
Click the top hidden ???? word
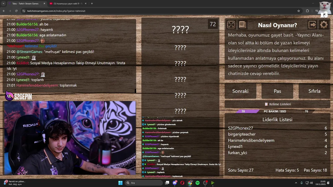[x=180, y=30]
